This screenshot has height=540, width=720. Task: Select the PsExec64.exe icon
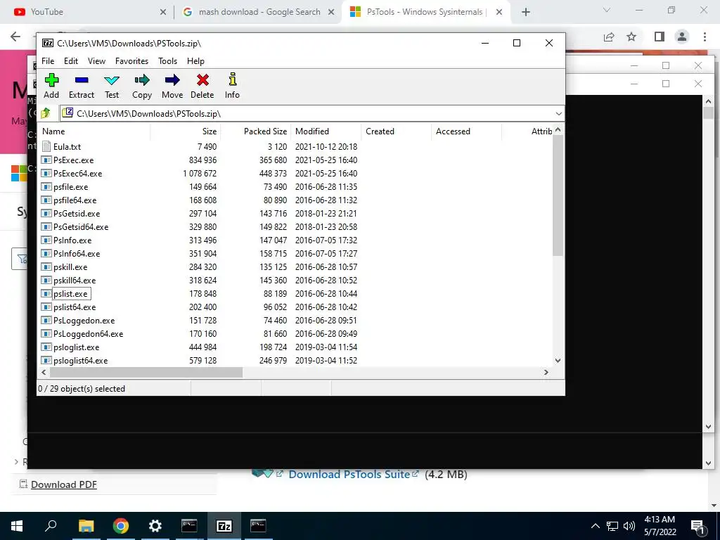pos(46,173)
